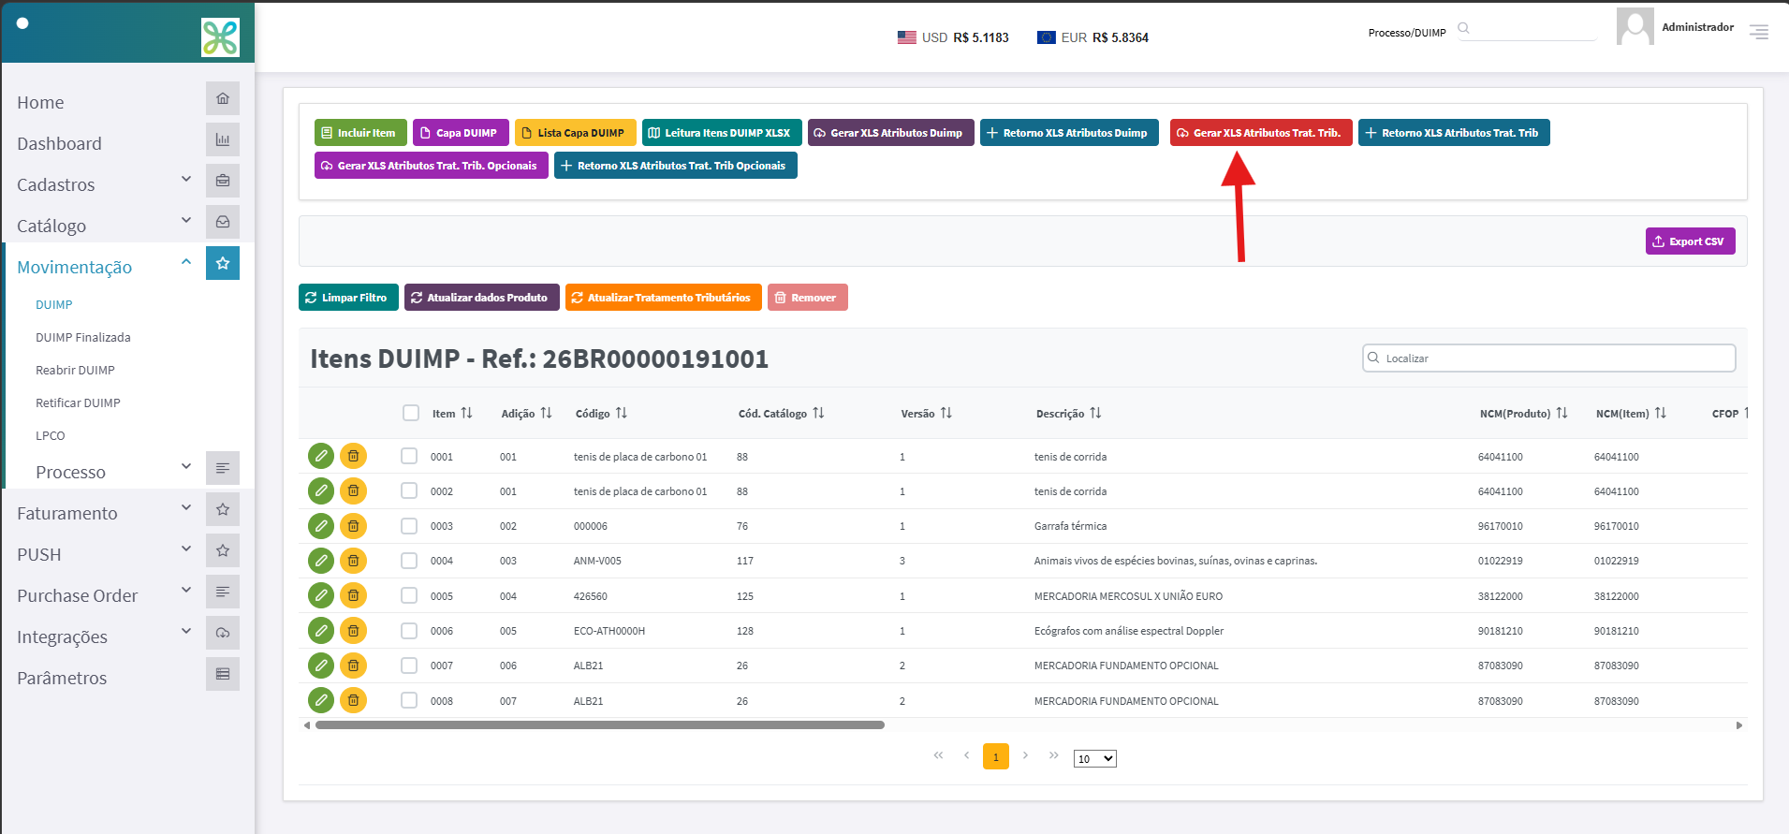Open Retificar DUIMP in the sidebar

[78, 403]
